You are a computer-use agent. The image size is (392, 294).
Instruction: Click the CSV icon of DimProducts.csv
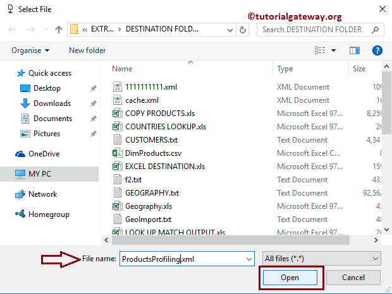[x=117, y=153]
